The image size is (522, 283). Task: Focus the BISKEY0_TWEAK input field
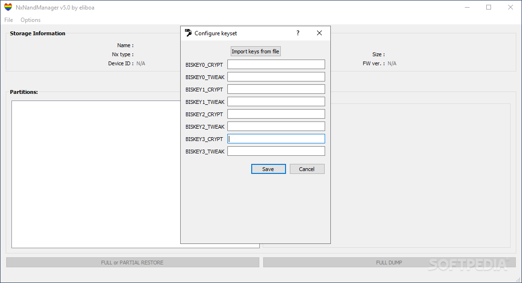coord(276,77)
